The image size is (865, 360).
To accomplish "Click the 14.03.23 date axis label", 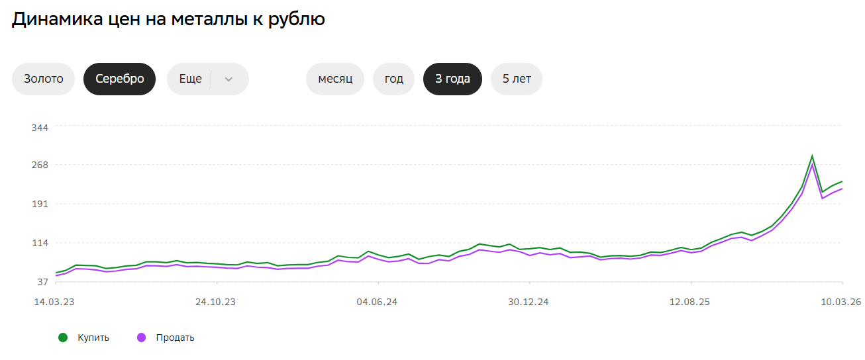I will (x=54, y=302).
